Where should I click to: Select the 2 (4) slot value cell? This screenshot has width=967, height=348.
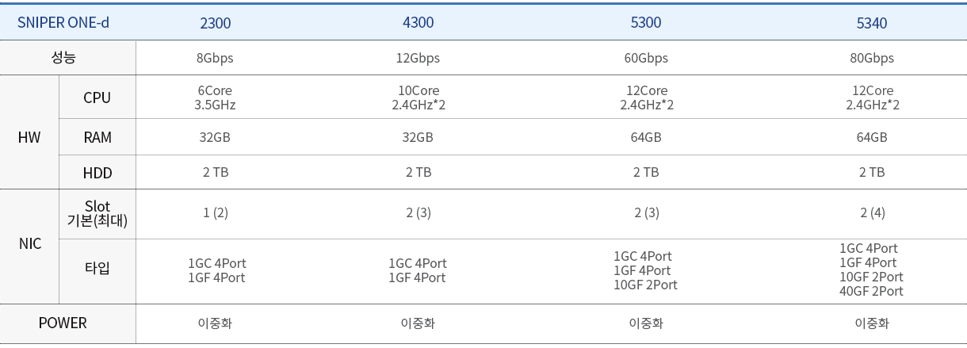click(x=872, y=212)
